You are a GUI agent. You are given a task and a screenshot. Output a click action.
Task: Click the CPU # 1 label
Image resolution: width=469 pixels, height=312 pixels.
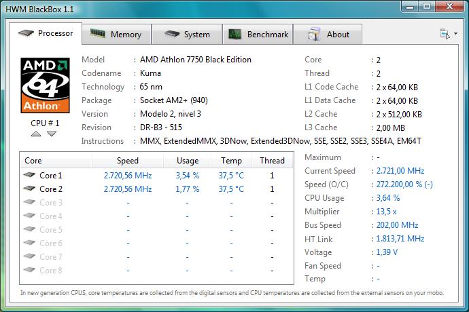click(x=45, y=123)
